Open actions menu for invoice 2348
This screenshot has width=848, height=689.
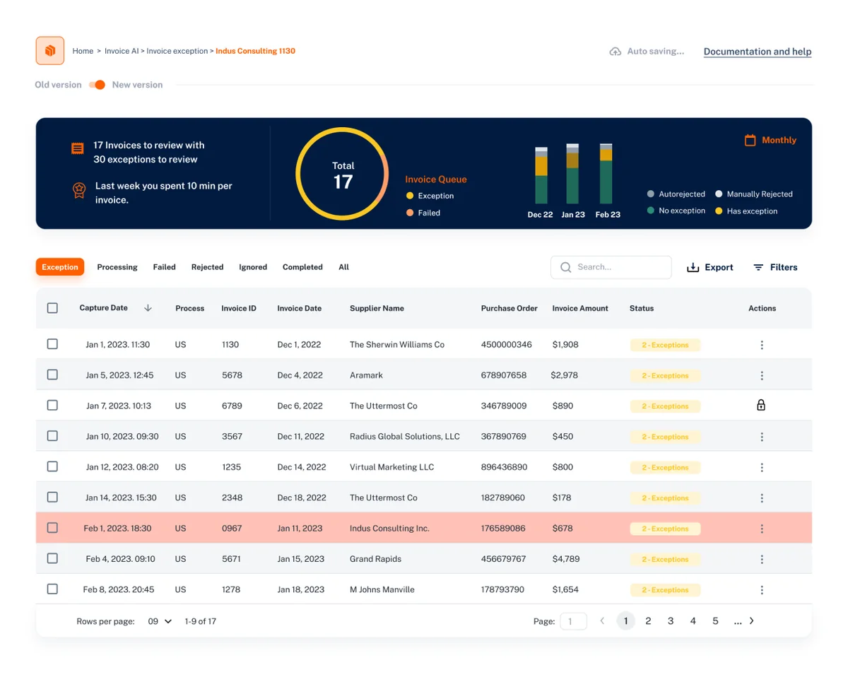pyautogui.click(x=762, y=497)
